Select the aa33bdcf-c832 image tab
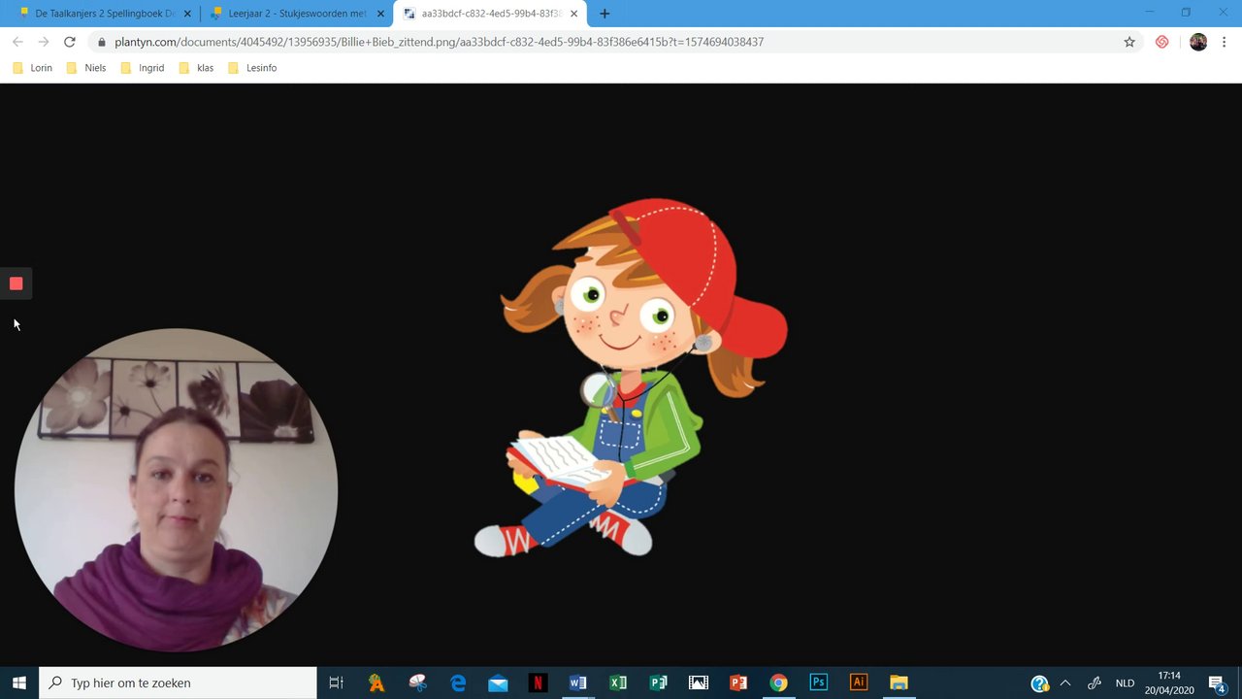Image resolution: width=1242 pixels, height=699 pixels. [491, 14]
